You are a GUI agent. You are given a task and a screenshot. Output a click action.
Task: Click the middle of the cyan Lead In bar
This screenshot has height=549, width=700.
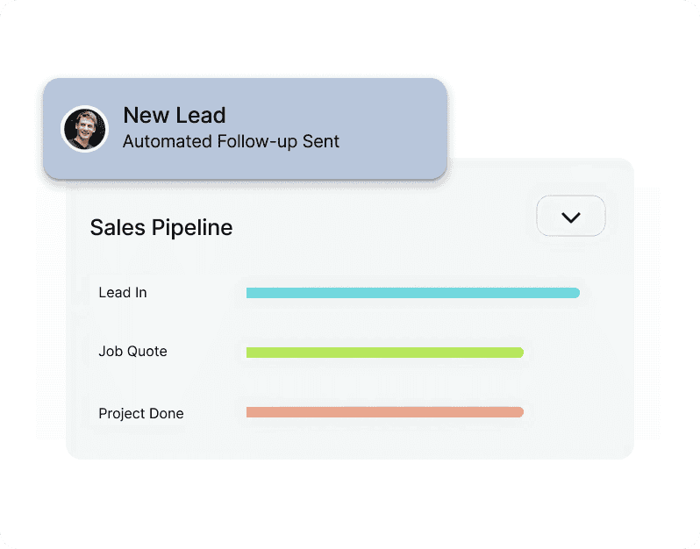click(412, 293)
